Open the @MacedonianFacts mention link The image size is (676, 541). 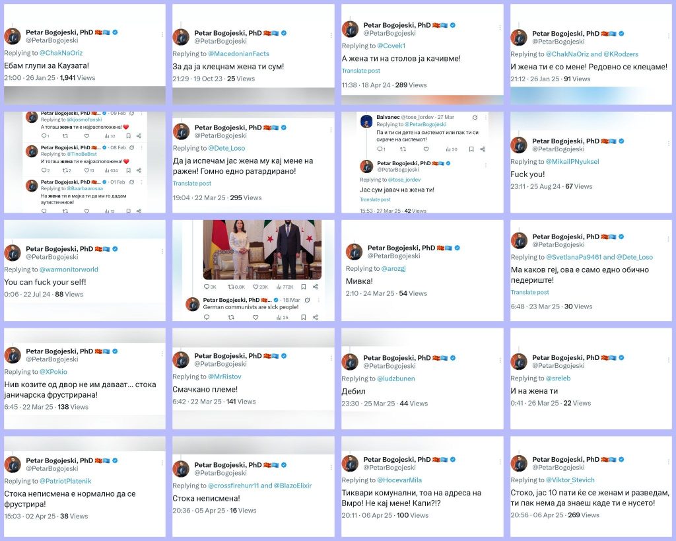point(238,54)
